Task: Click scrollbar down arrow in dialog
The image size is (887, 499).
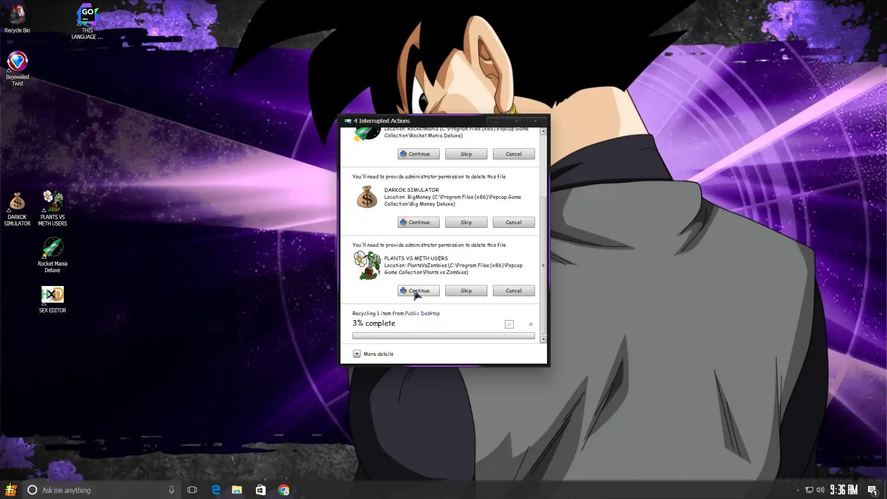Action: tap(543, 340)
